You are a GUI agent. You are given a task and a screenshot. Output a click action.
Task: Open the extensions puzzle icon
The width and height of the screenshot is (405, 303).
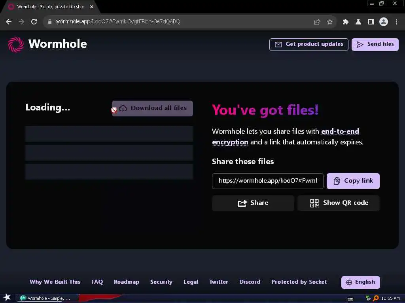pyautogui.click(x=346, y=22)
